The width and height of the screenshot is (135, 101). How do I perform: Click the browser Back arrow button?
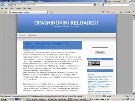pos(2,5)
